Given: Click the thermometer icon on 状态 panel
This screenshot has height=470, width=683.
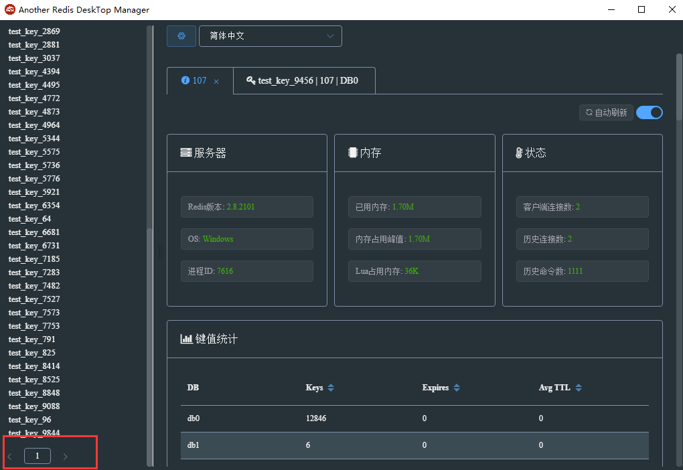Looking at the screenshot, I should [x=520, y=152].
